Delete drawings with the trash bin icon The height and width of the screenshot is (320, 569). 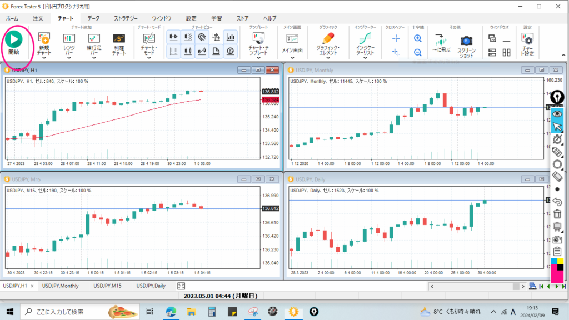point(557,214)
